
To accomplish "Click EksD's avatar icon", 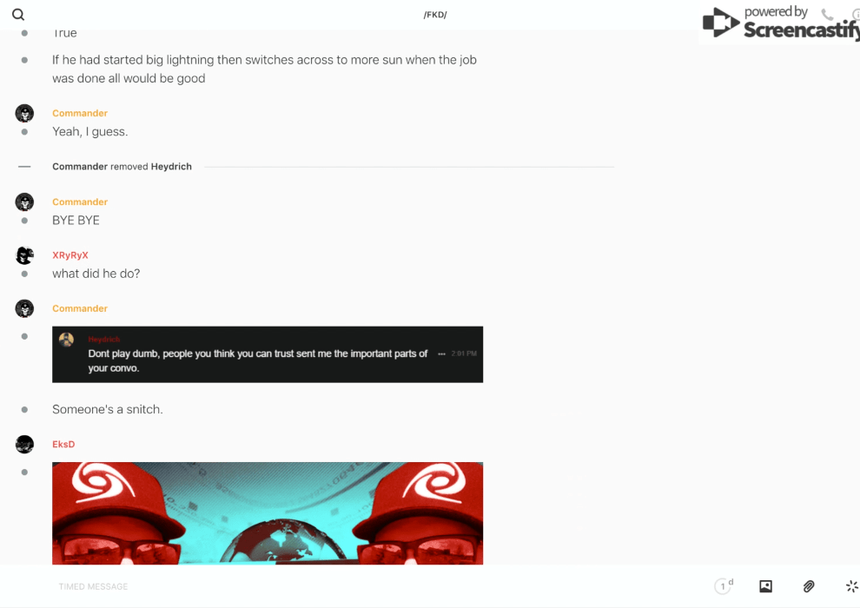I will pyautogui.click(x=24, y=444).
